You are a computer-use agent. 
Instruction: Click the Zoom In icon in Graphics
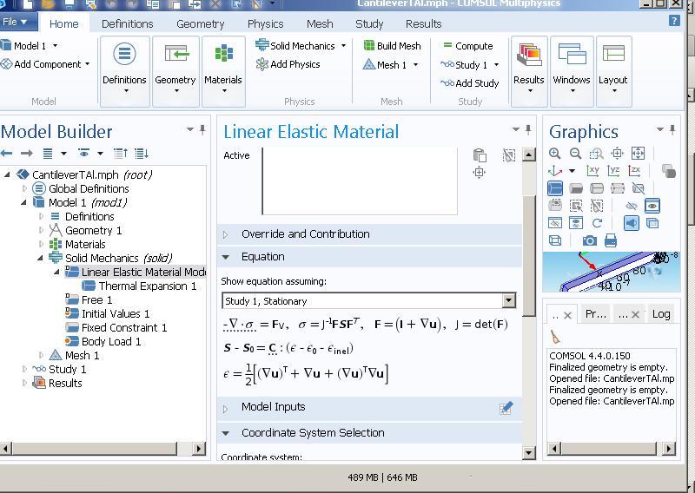point(555,154)
